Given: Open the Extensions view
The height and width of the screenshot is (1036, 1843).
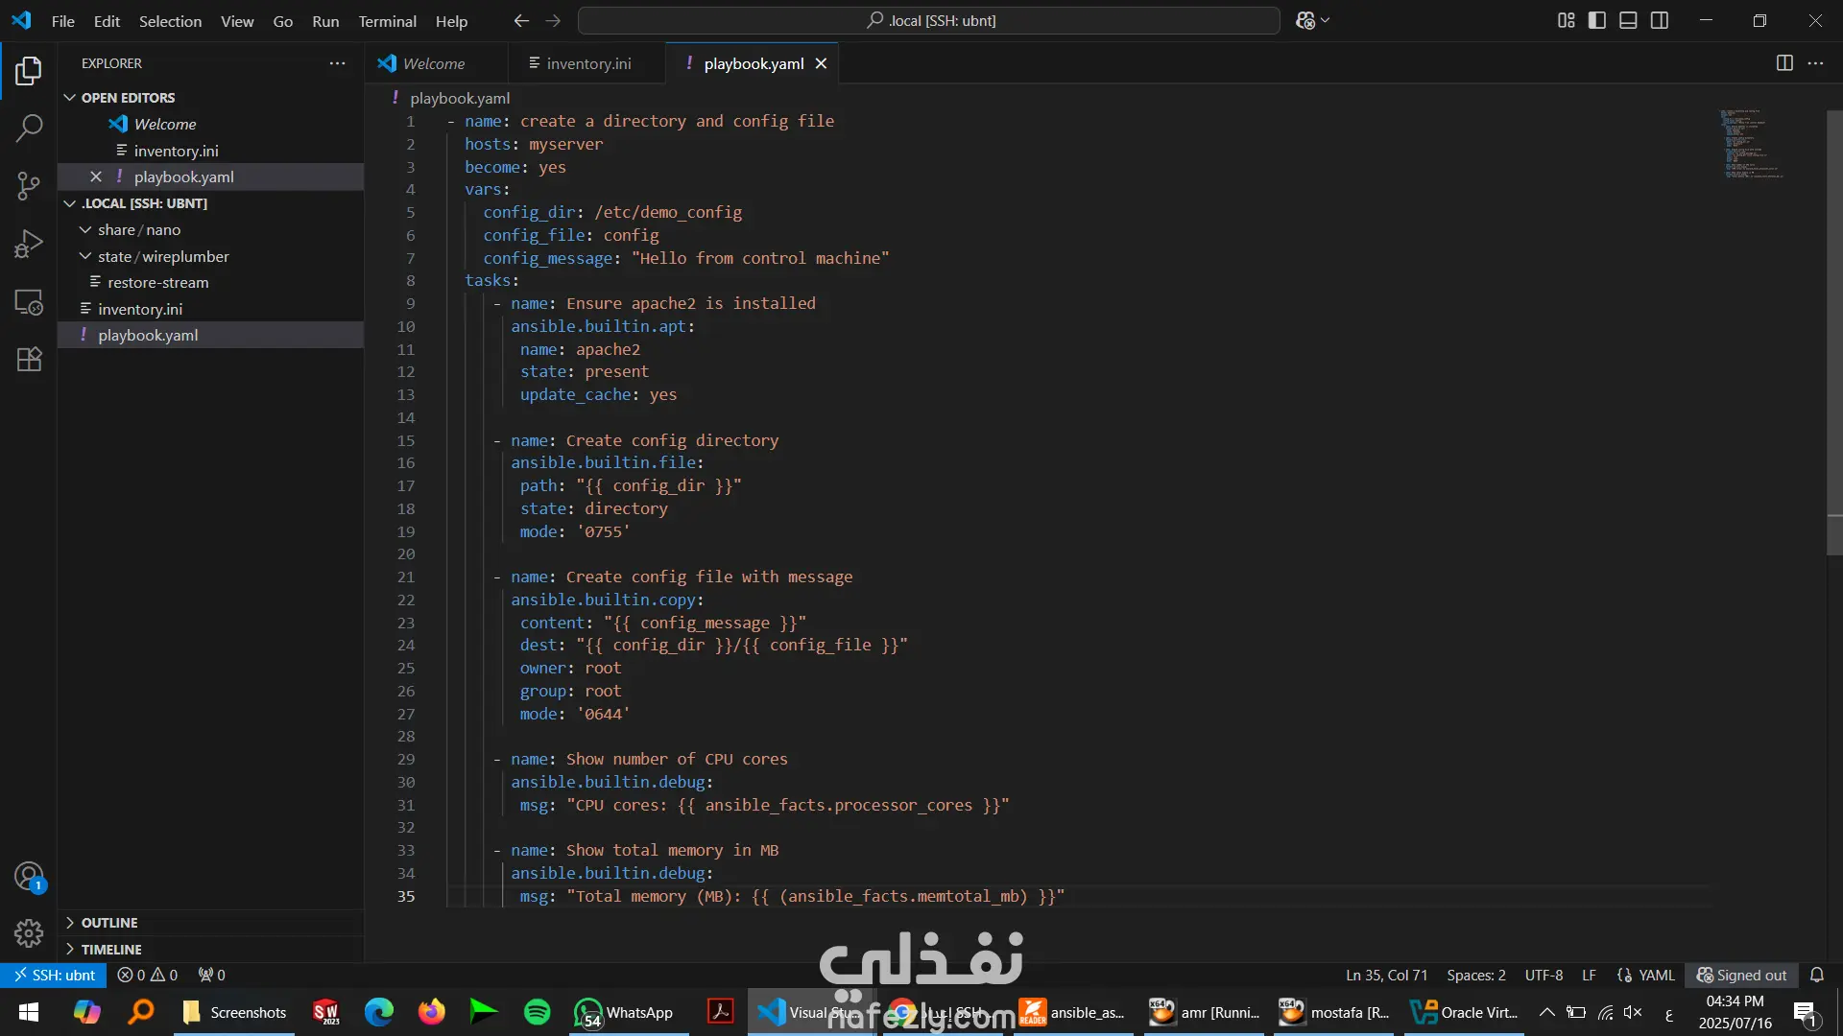Looking at the screenshot, I should (x=29, y=360).
